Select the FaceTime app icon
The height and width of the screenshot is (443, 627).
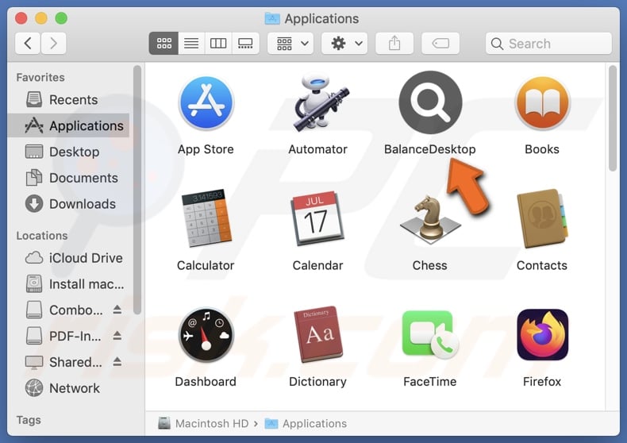430,334
